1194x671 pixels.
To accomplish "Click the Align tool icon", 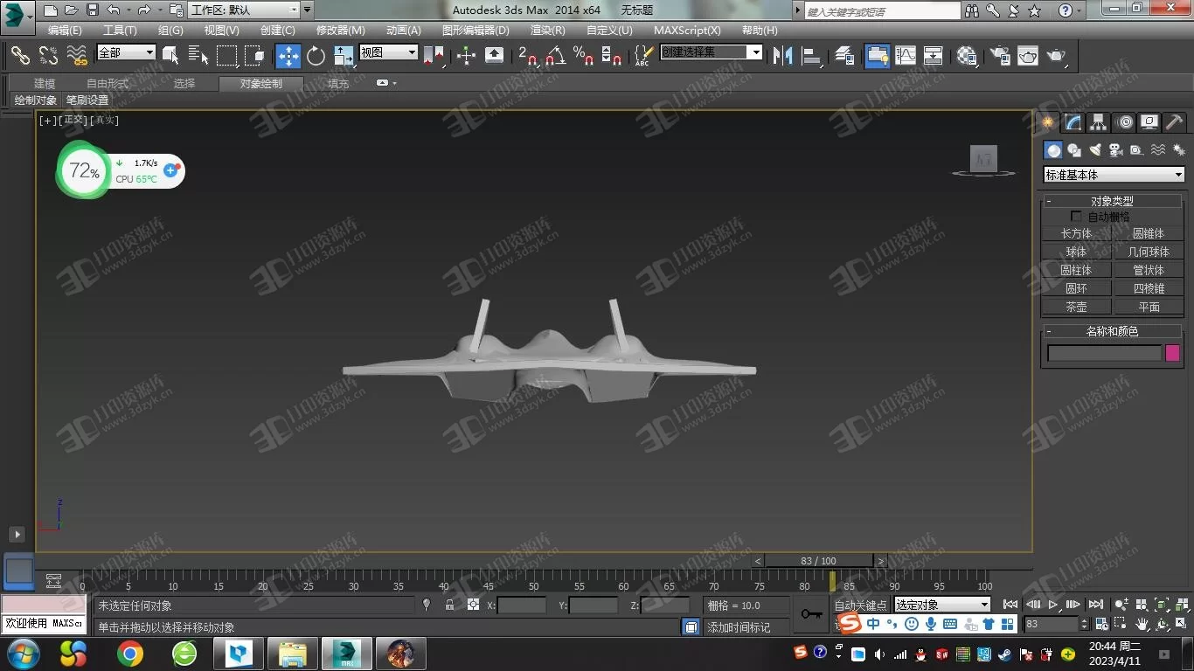I will tap(811, 55).
